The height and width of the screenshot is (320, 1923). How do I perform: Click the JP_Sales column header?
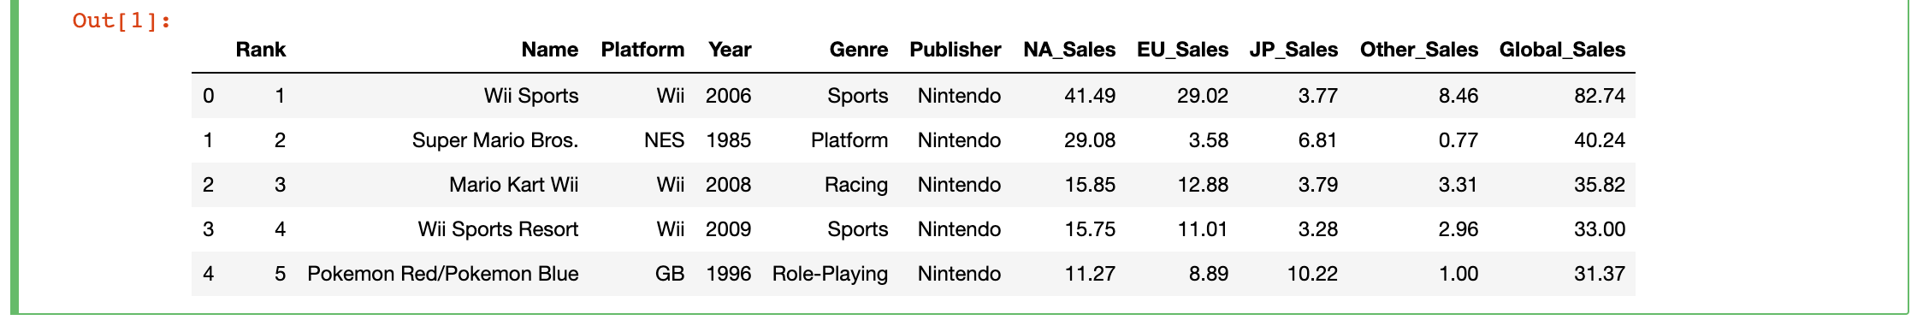coord(1293,50)
